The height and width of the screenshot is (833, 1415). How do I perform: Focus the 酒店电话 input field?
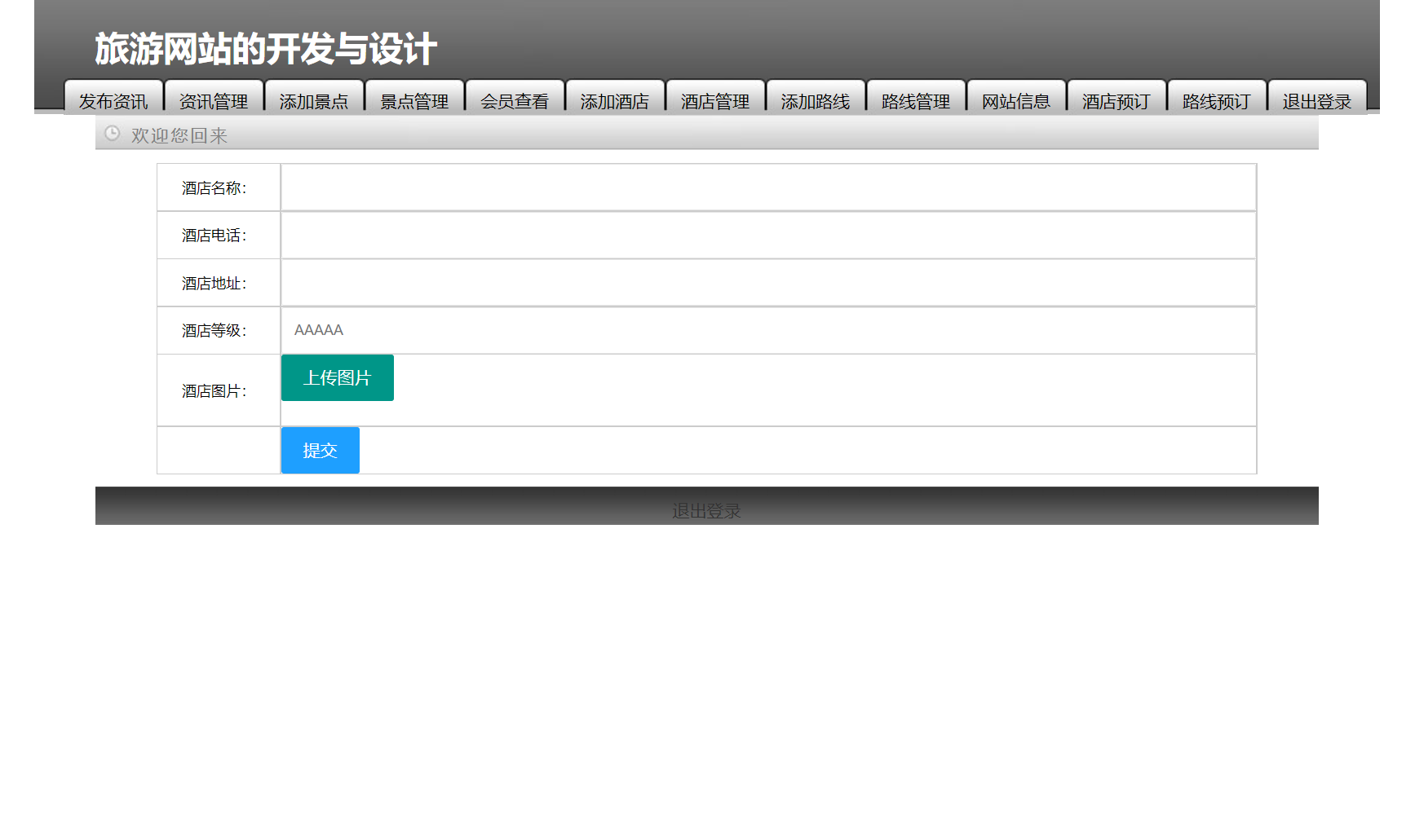[x=768, y=236]
